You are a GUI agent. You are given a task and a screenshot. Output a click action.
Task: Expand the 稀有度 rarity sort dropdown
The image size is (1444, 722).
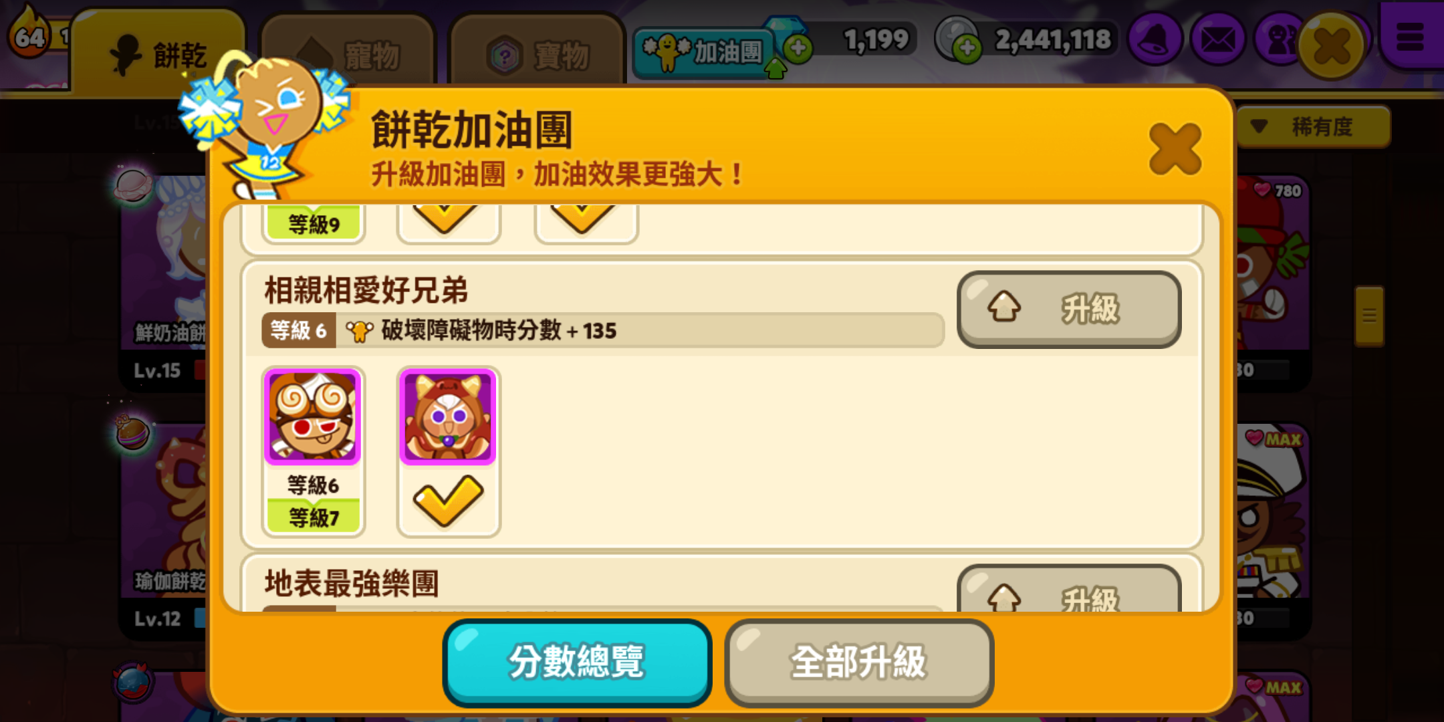(1313, 126)
